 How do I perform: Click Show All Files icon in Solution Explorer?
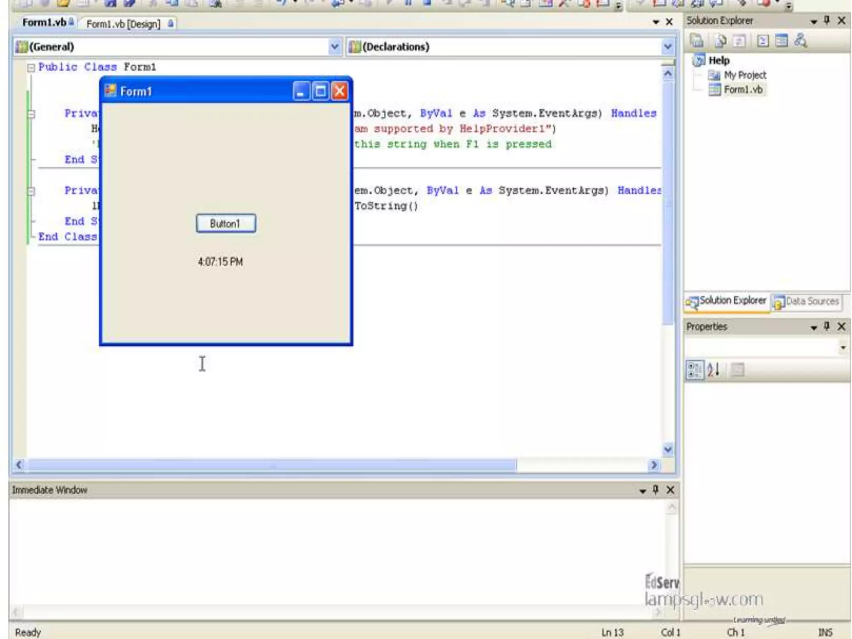720,41
